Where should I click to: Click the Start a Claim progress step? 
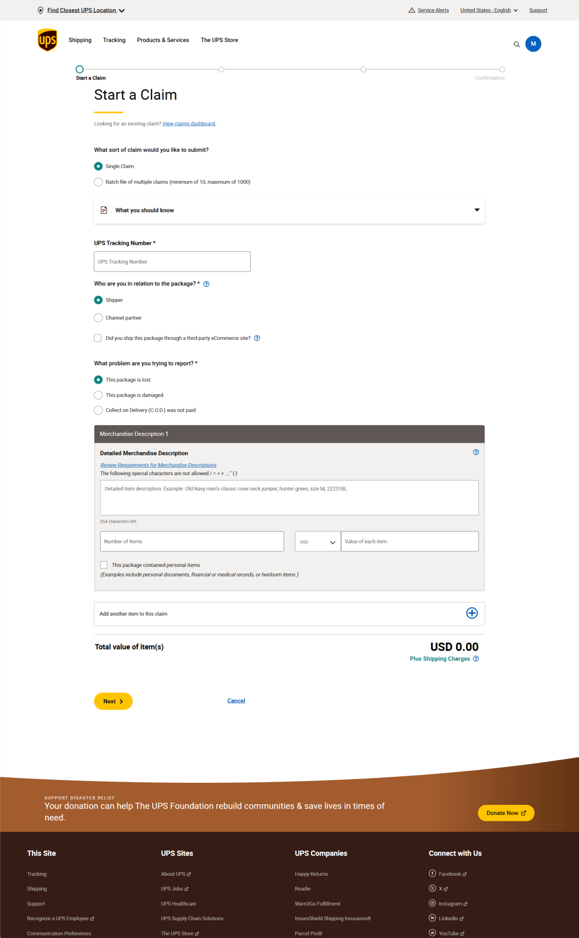pos(80,69)
